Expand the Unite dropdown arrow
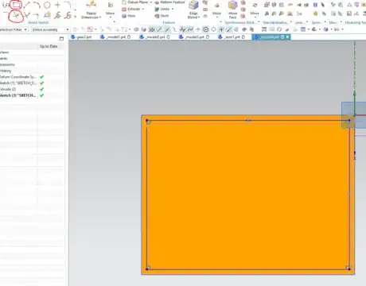This screenshot has width=366, height=286. point(173,9)
